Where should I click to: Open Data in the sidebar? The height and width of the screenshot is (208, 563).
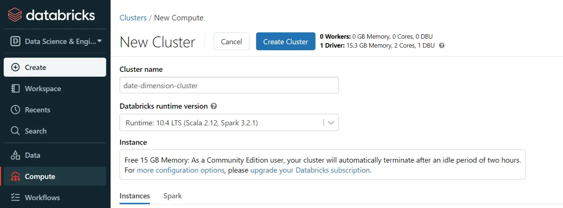(x=55, y=155)
